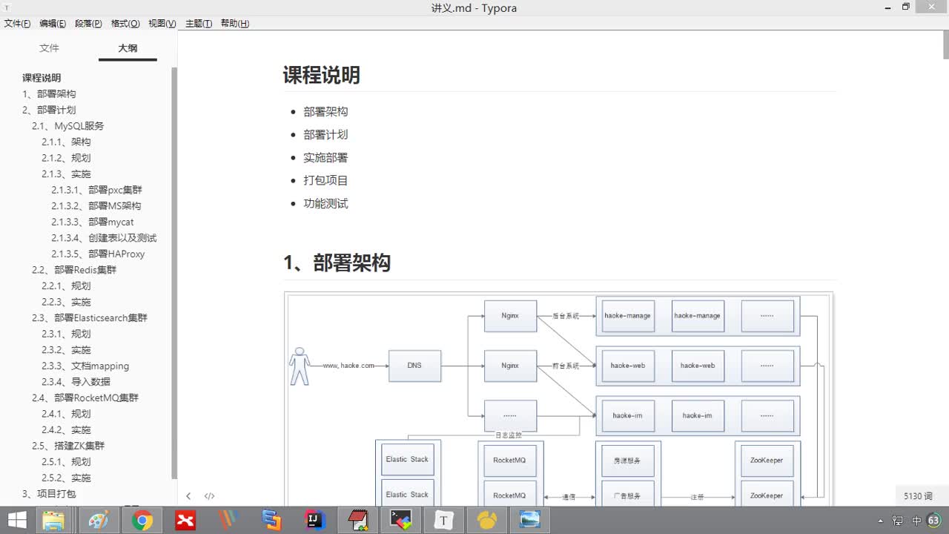Screen dimensions: 949x534
Task: Jump to 2、部署计划 in outline
Action: point(49,110)
